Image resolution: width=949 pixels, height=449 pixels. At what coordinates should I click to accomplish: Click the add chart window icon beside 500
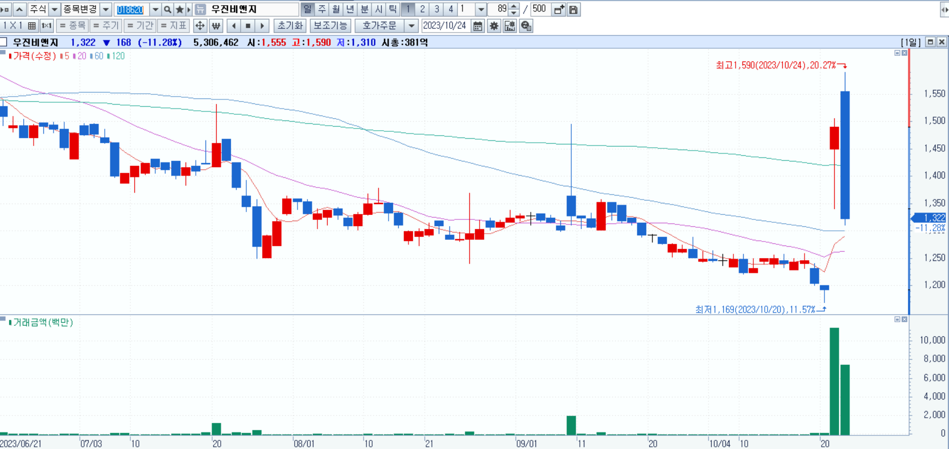pos(559,9)
